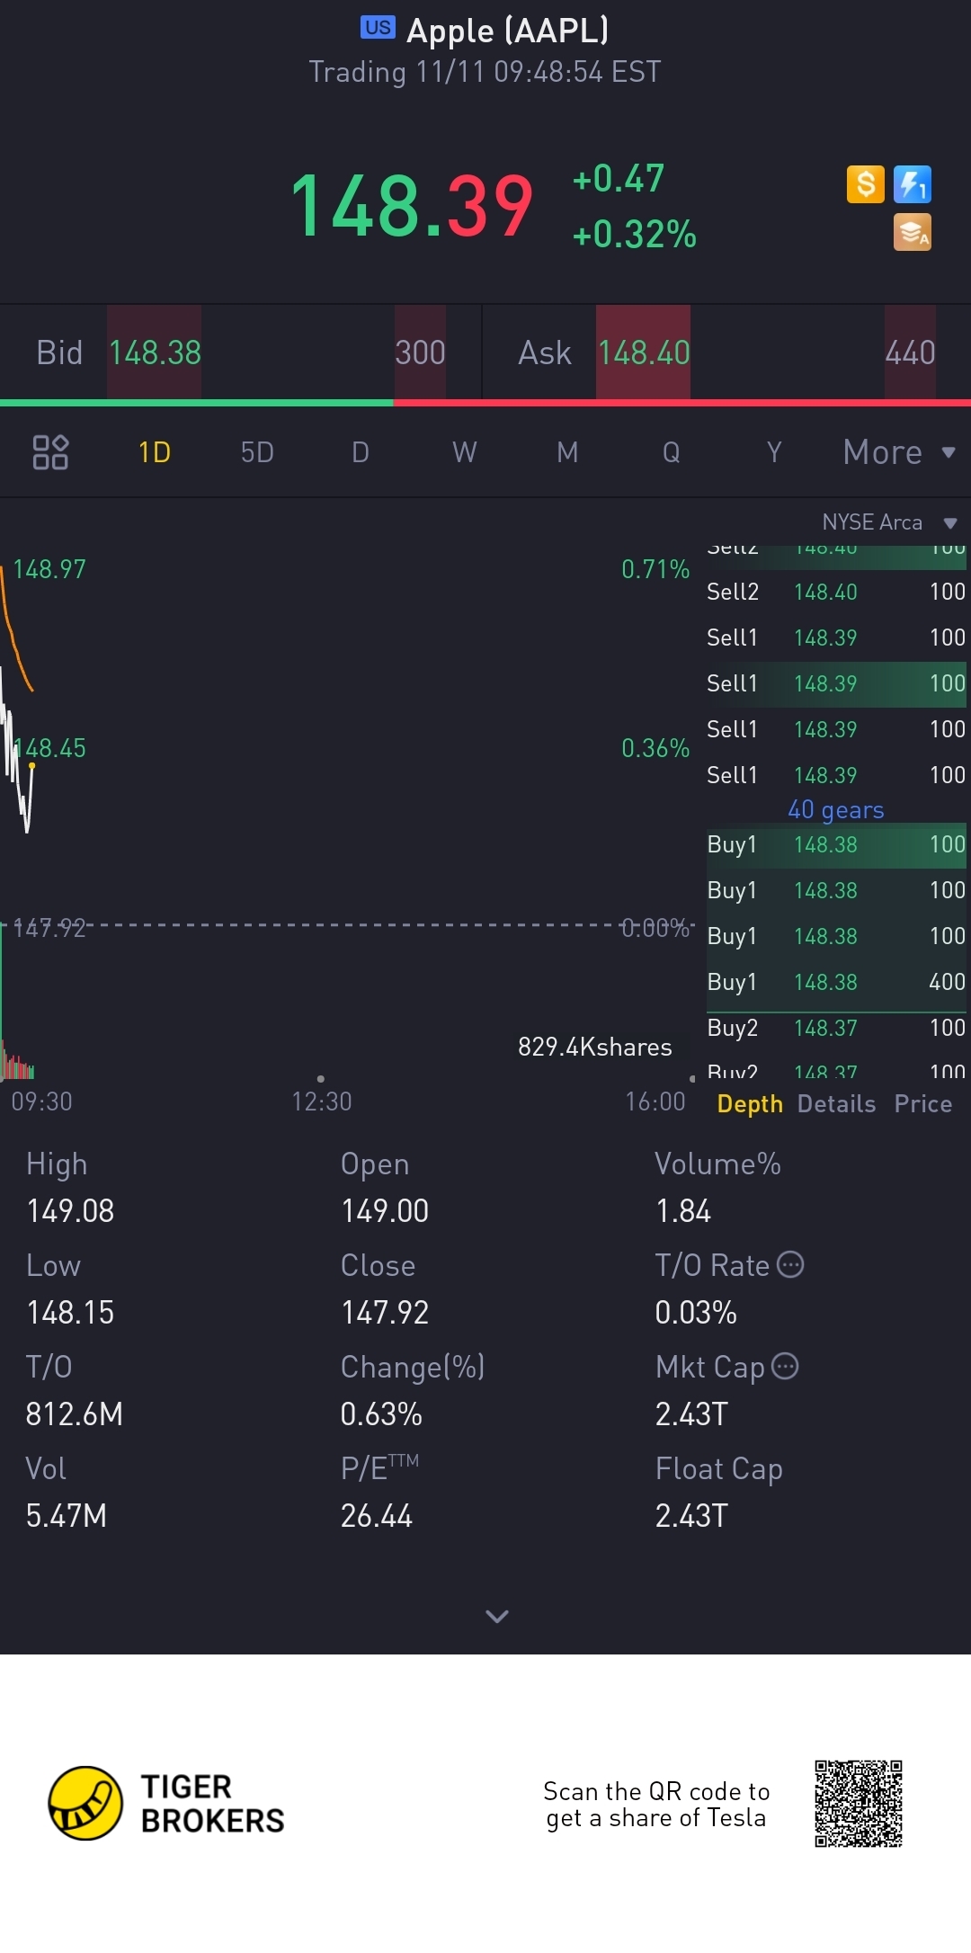Switch to the W weekly chart
This screenshot has width=971, height=1953.
point(464,452)
